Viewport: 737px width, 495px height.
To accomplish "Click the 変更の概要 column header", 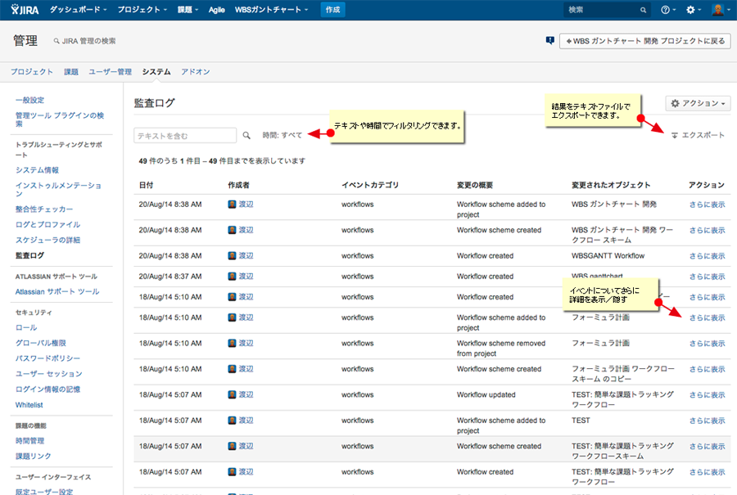I will pos(475,185).
